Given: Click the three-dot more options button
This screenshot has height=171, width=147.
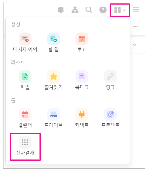Looking at the screenshot, I should [x=136, y=26].
